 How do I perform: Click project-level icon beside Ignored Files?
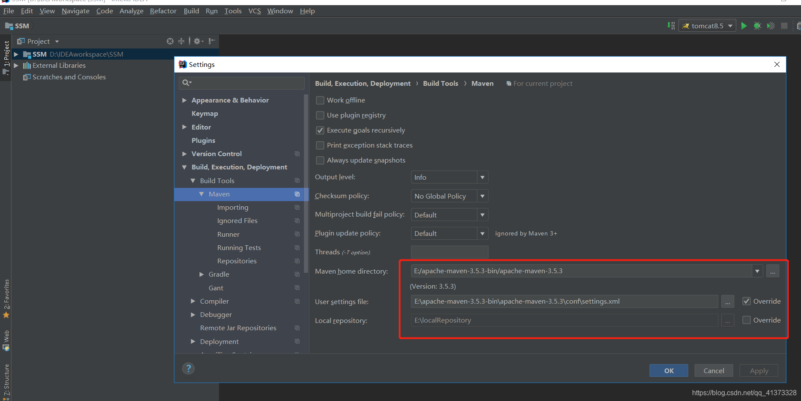point(297,221)
